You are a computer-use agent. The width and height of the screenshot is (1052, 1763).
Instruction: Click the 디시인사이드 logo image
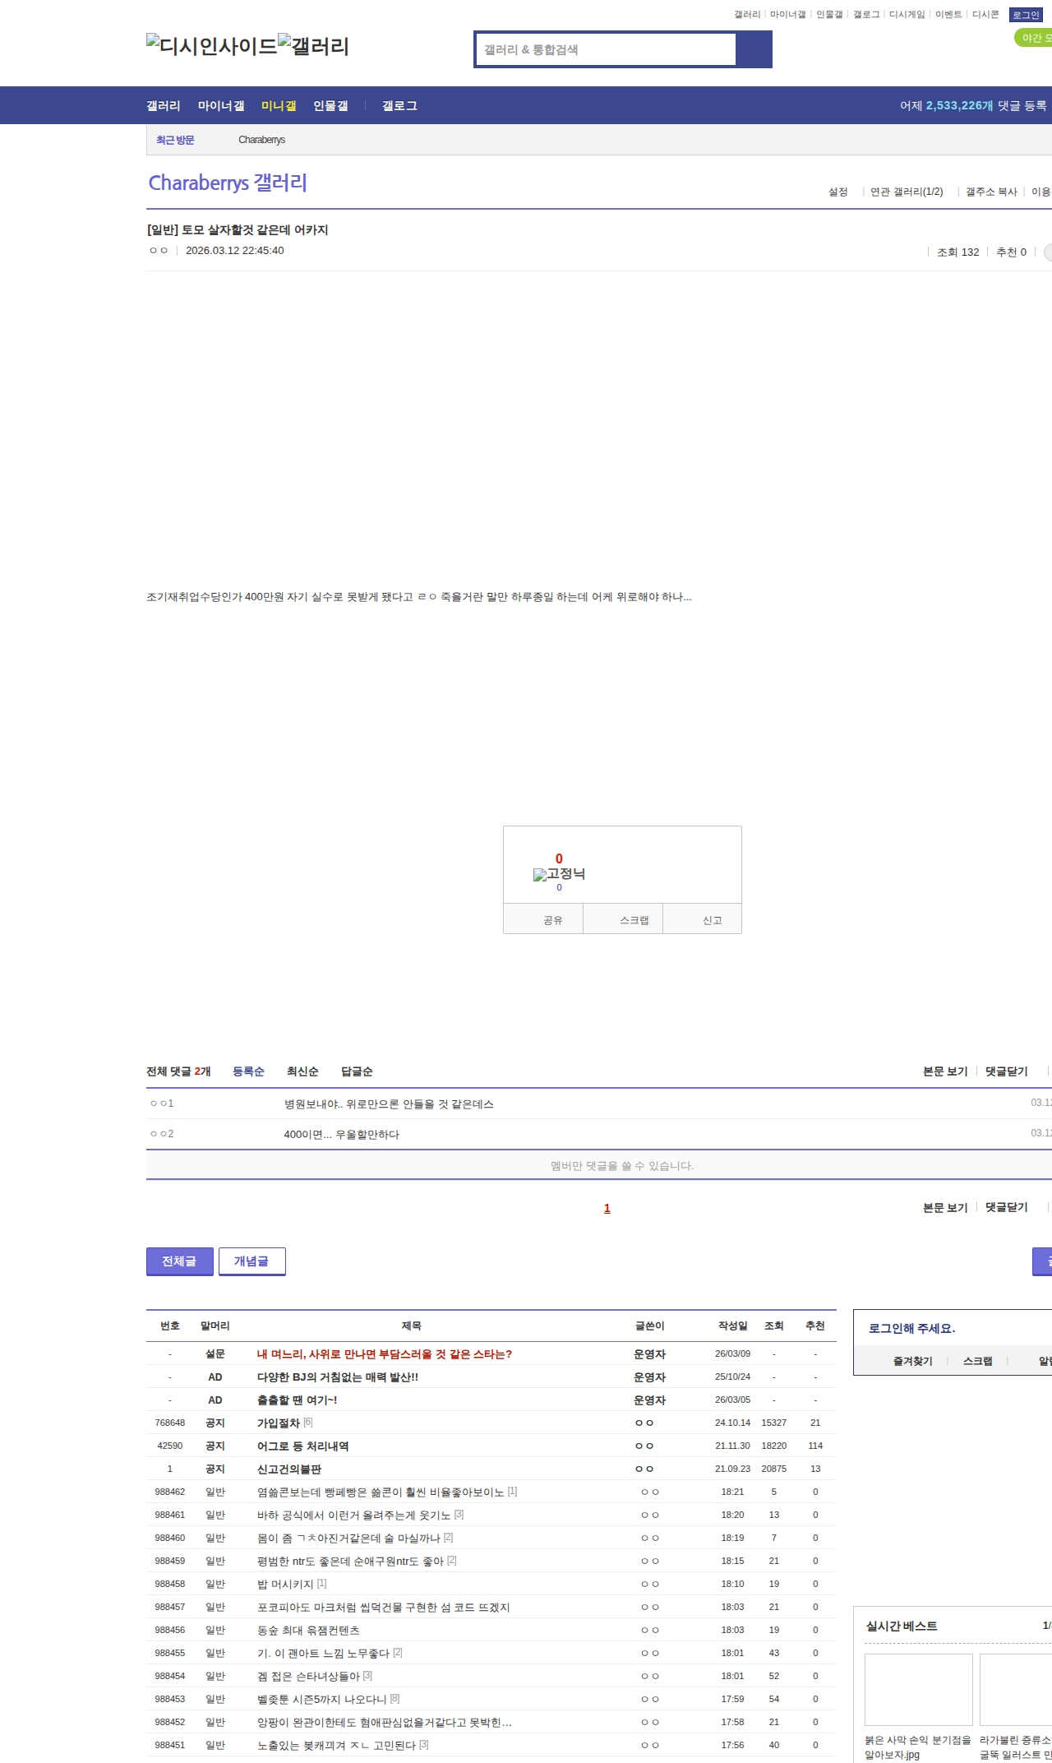(212, 46)
